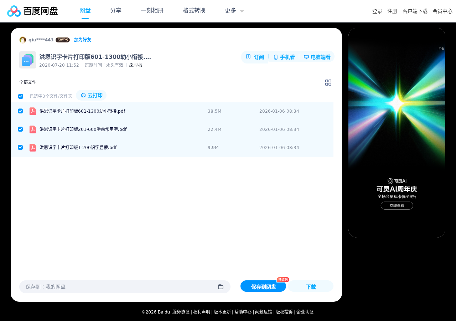The height and width of the screenshot is (321, 456).
Task: Click the 22.4M file size cell
Action: [214, 129]
